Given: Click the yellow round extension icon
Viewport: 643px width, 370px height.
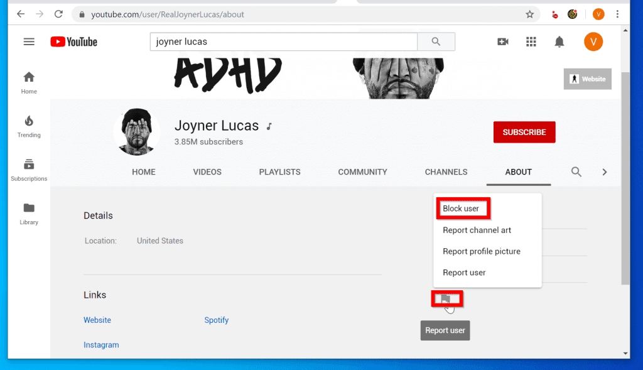Looking at the screenshot, I should click(x=573, y=14).
